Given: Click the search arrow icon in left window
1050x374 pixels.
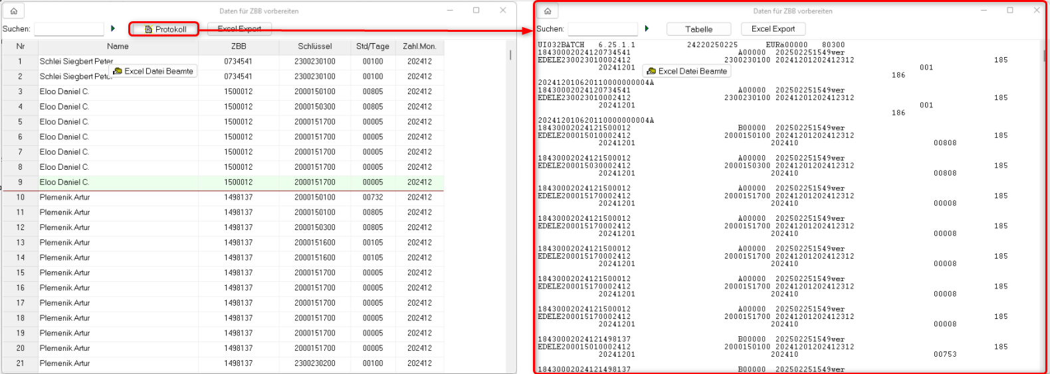Looking at the screenshot, I should [x=113, y=29].
